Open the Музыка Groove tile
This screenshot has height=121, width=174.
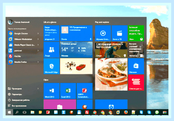(103, 33)
